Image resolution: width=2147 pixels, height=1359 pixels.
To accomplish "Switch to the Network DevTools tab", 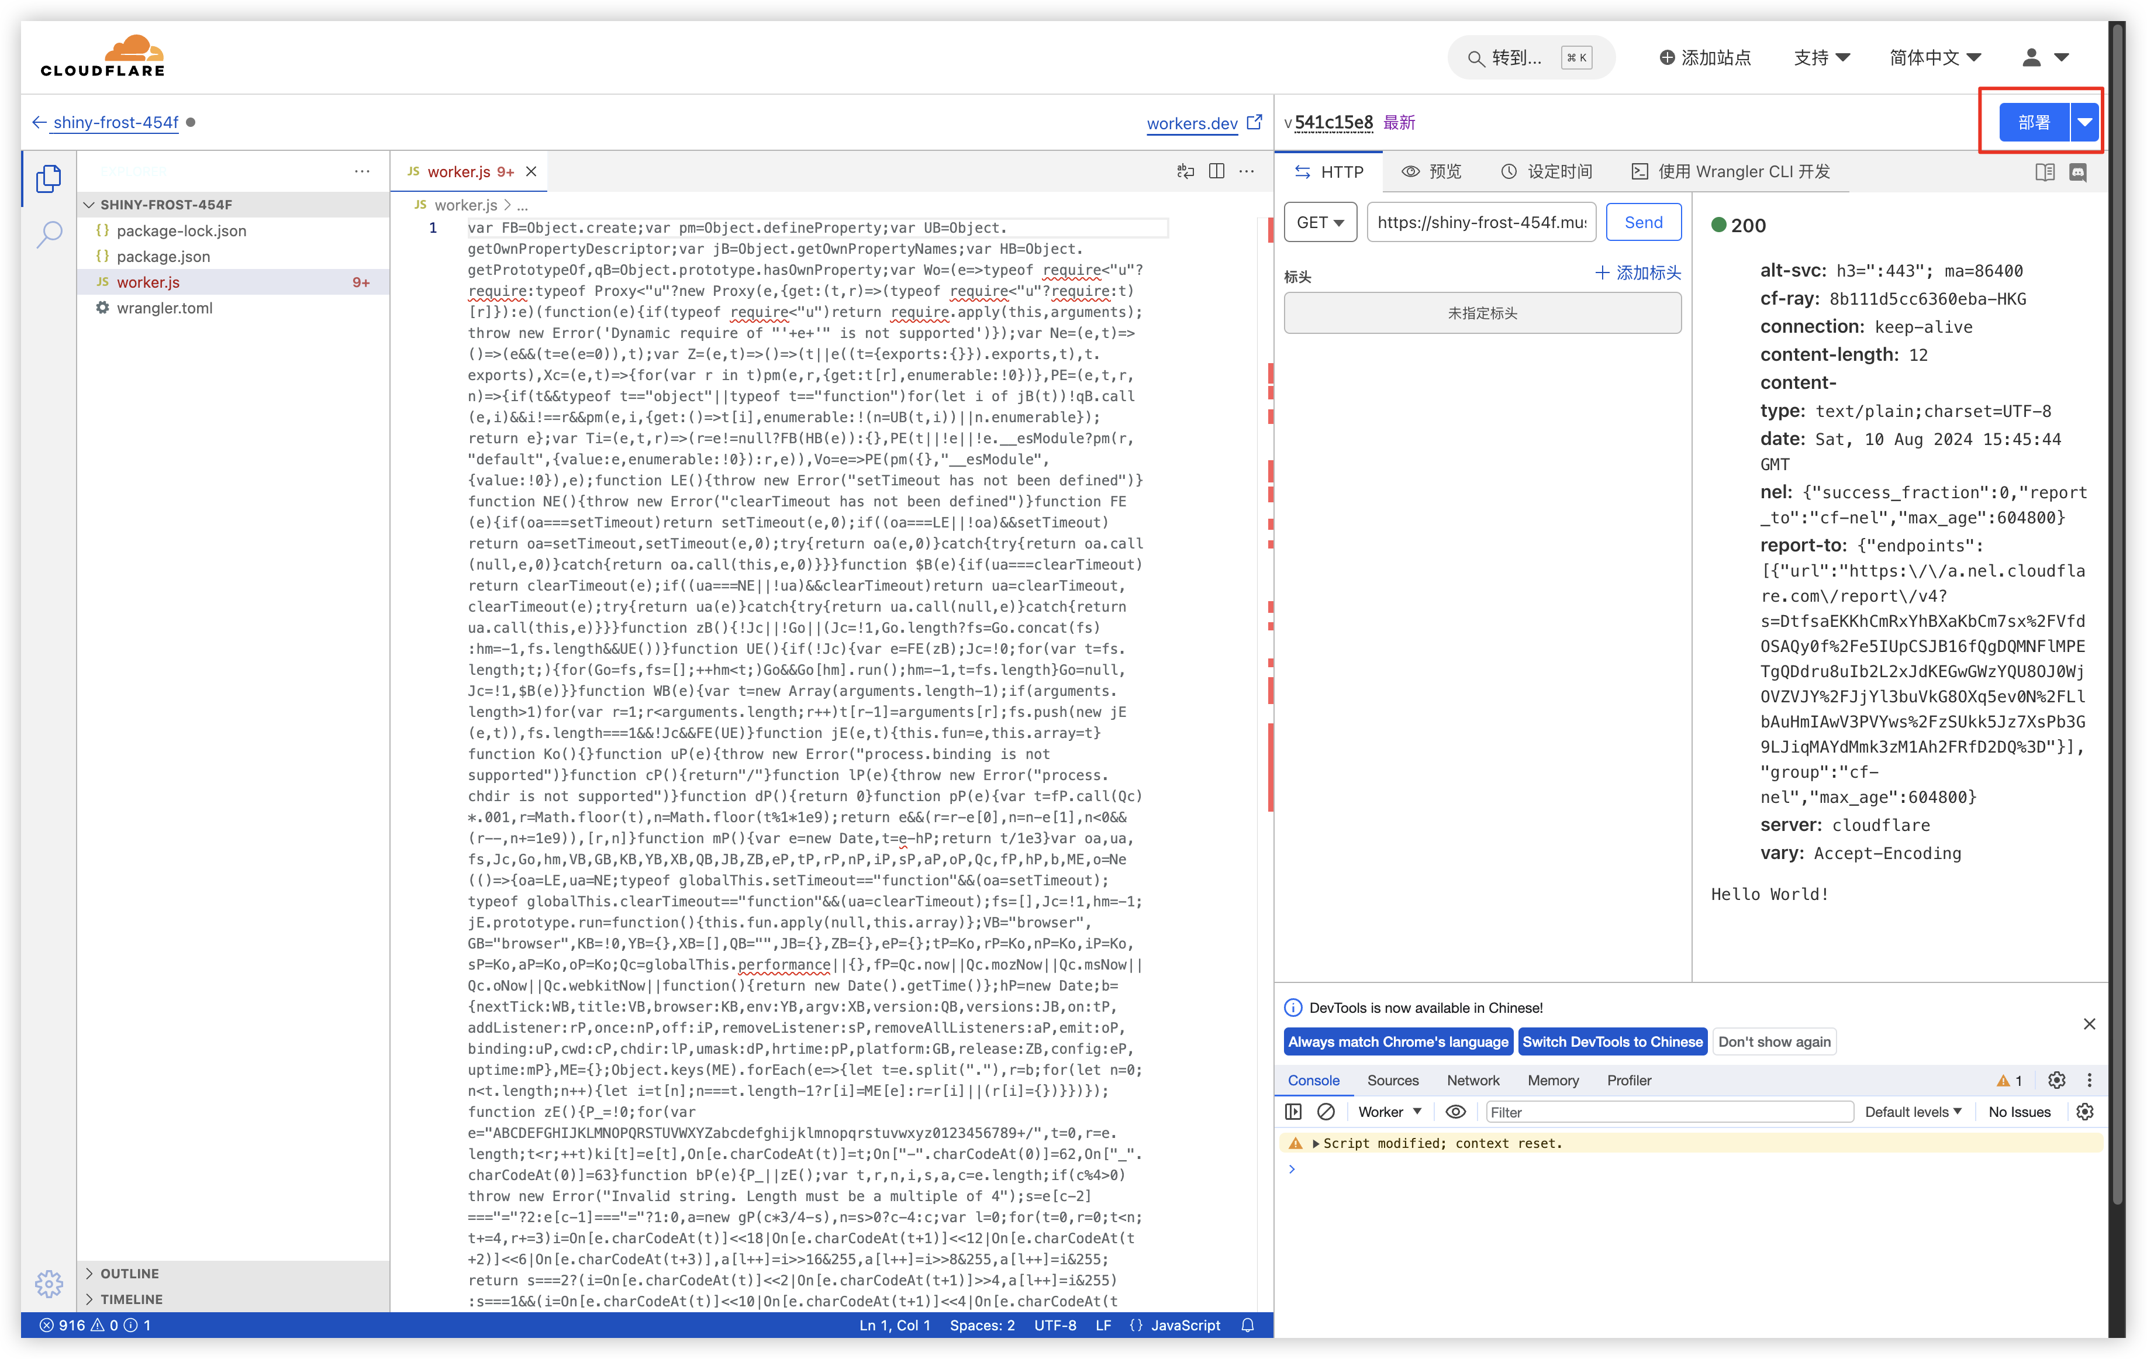I will pyautogui.click(x=1473, y=1080).
